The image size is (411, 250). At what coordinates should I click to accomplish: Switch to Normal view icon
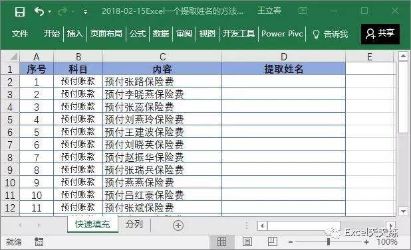pyautogui.click(x=221, y=242)
